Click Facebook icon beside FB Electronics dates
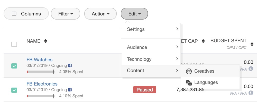257x102 pixels. (70, 90)
